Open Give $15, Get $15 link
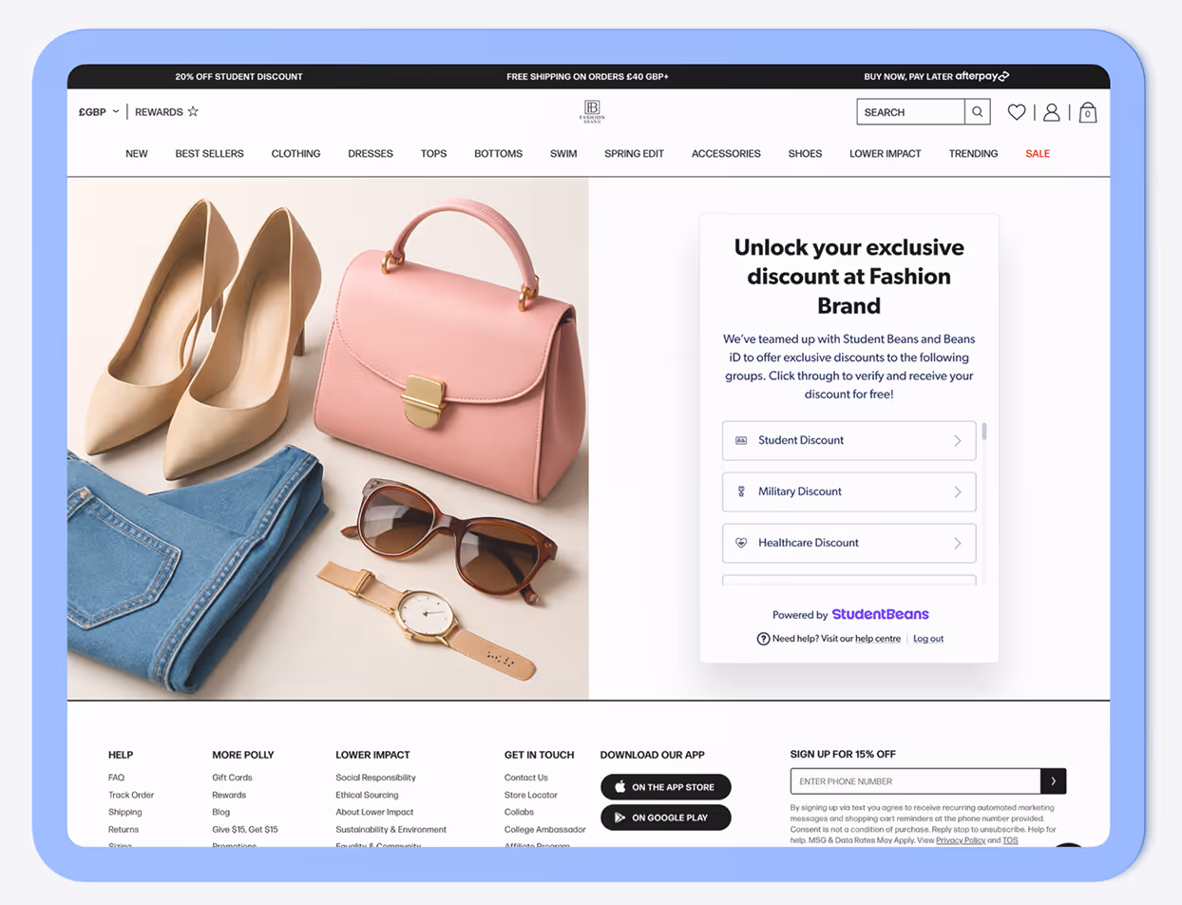This screenshot has width=1182, height=905. point(245,830)
